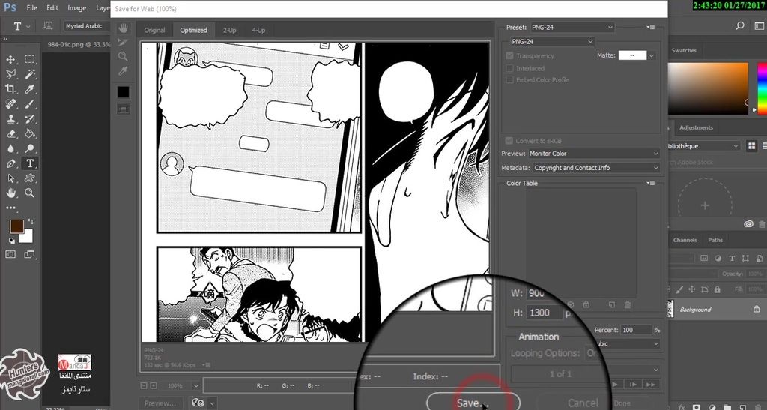This screenshot has height=410, width=767.
Task: Select the Magic Wand tool
Action: [x=30, y=74]
